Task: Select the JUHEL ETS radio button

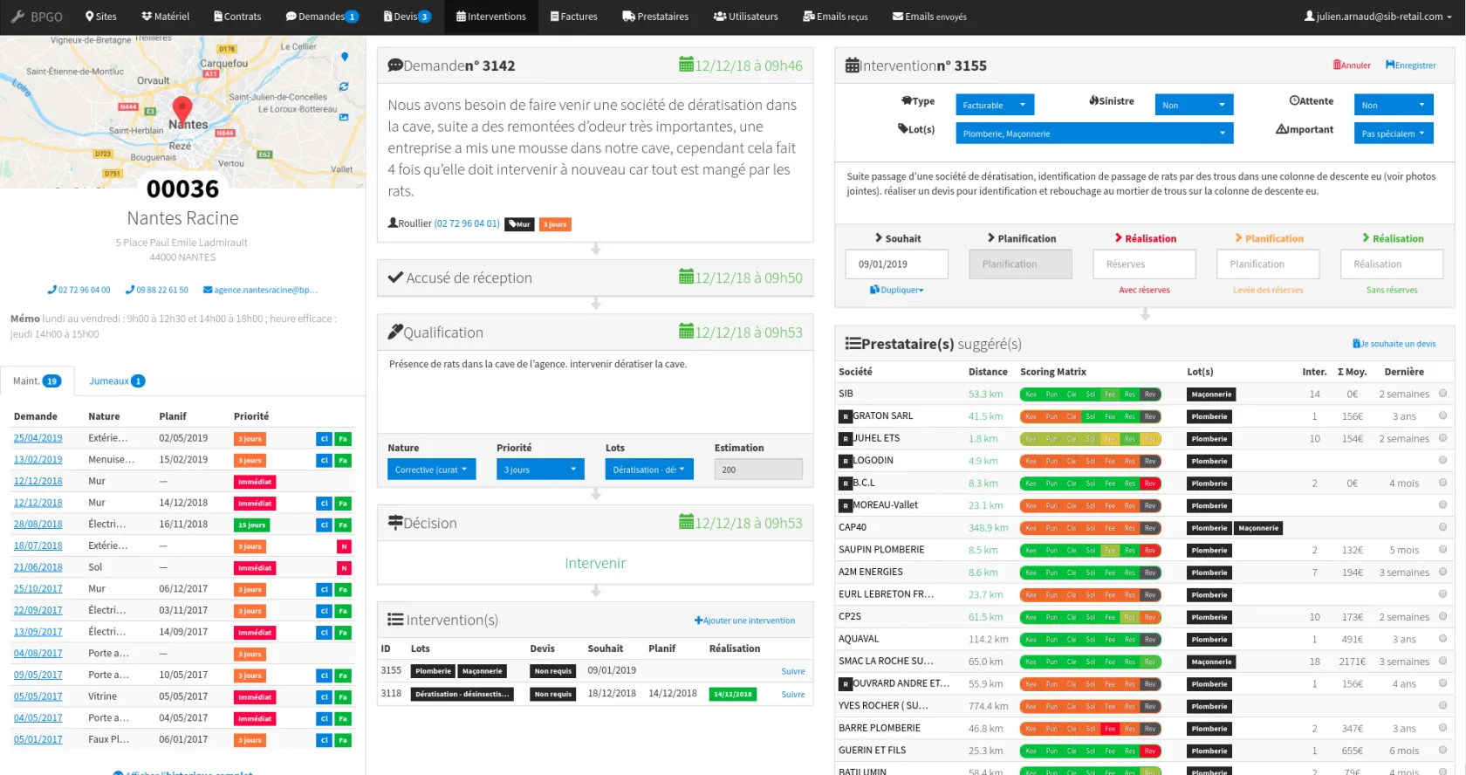Action: click(x=1442, y=438)
